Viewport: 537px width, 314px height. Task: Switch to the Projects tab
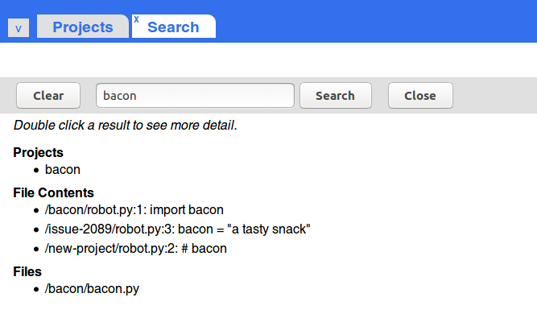point(83,27)
